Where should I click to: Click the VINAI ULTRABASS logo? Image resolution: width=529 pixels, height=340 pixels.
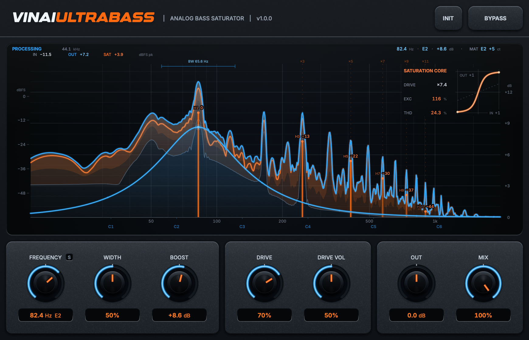click(x=84, y=17)
